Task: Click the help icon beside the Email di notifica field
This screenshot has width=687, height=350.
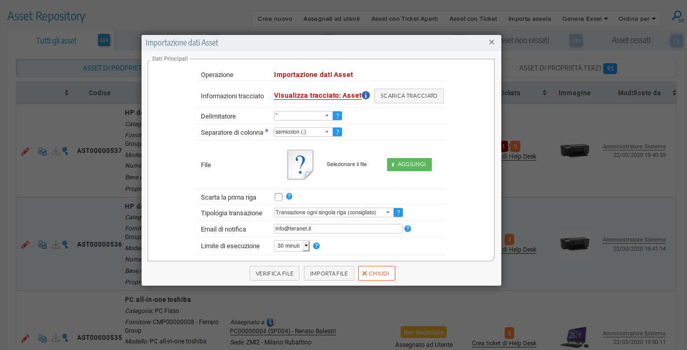Action: coord(407,229)
